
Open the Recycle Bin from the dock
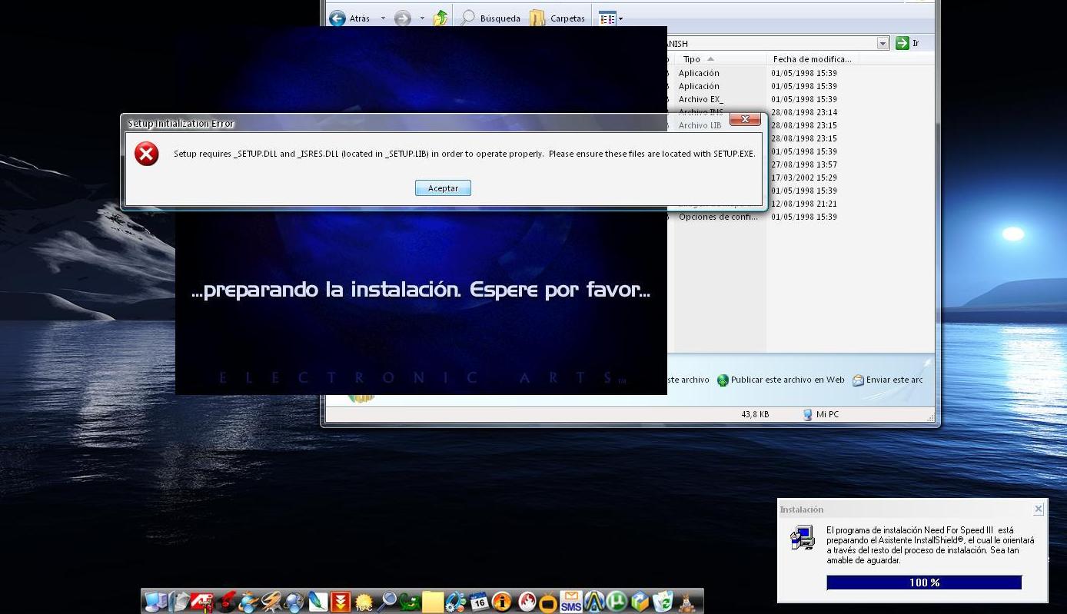[663, 602]
